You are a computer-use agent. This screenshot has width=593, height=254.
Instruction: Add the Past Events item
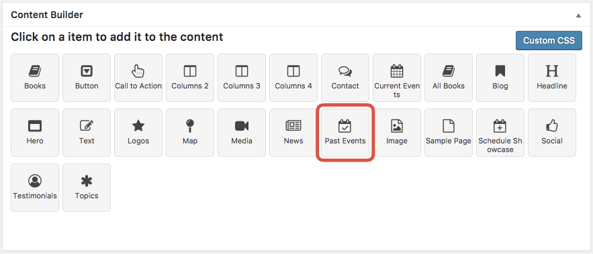[345, 133]
